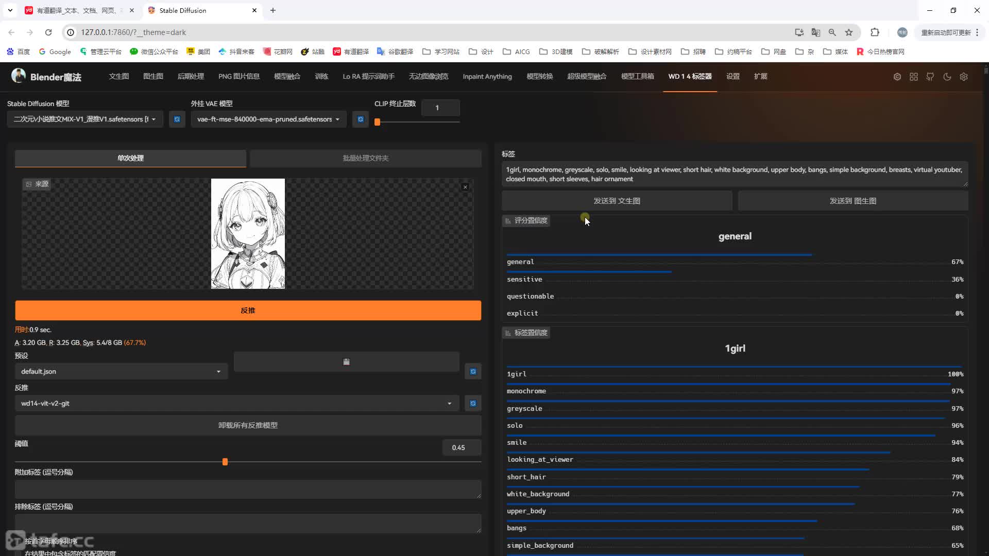989x556 pixels.
Task: Click the GitHub icon in the header
Action: (930, 77)
